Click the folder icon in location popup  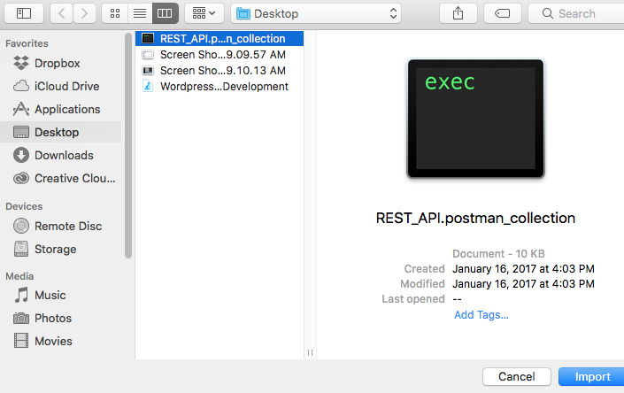(243, 14)
